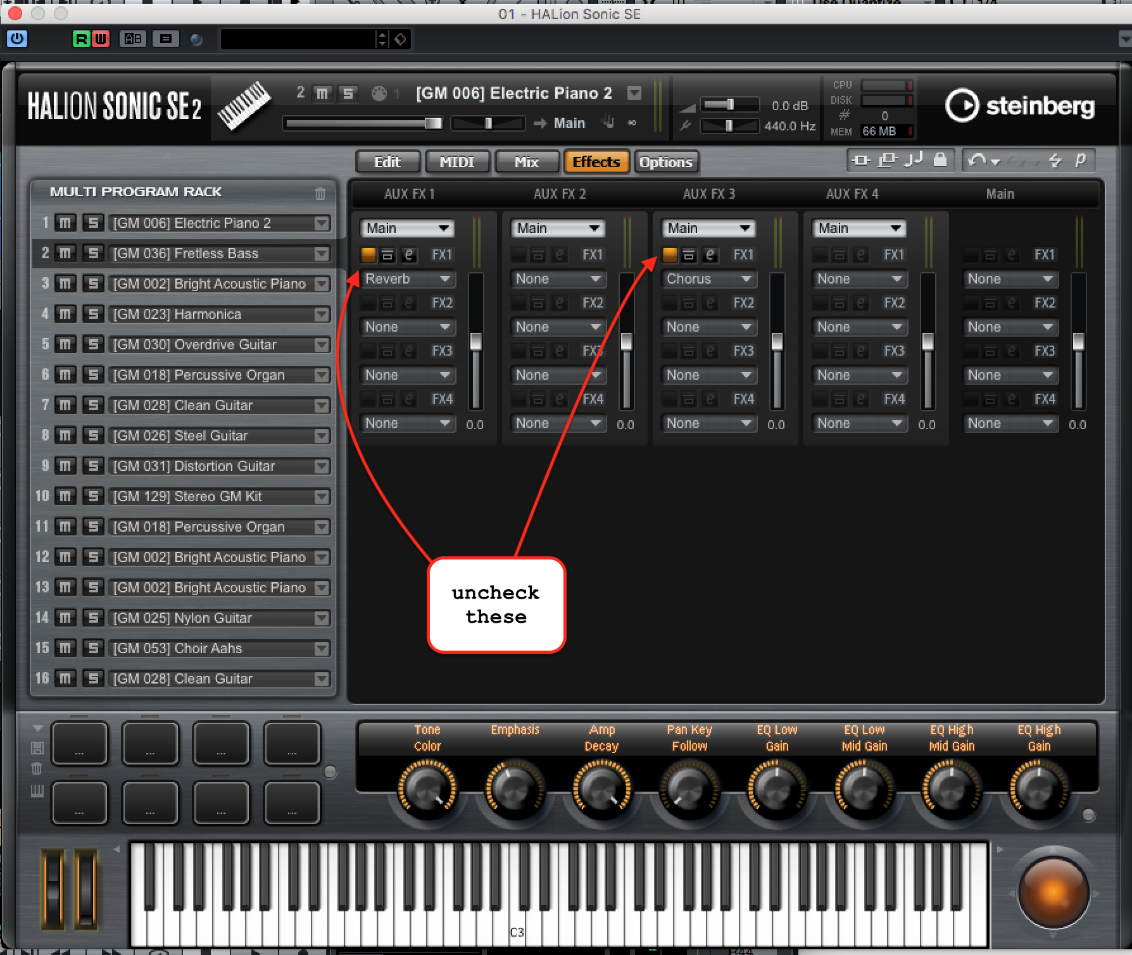Click the bypass icon for AUX FX 3 FX1
The image size is (1132, 955).
click(689, 254)
